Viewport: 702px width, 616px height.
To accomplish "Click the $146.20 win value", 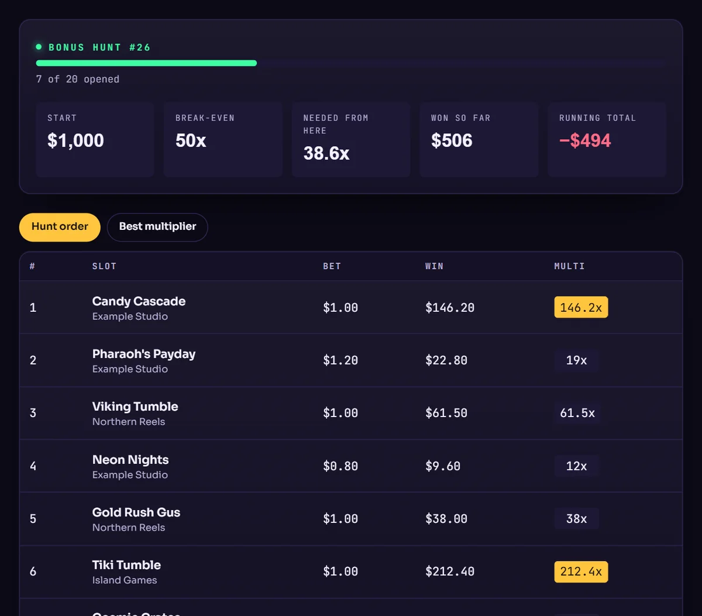I will pos(450,308).
